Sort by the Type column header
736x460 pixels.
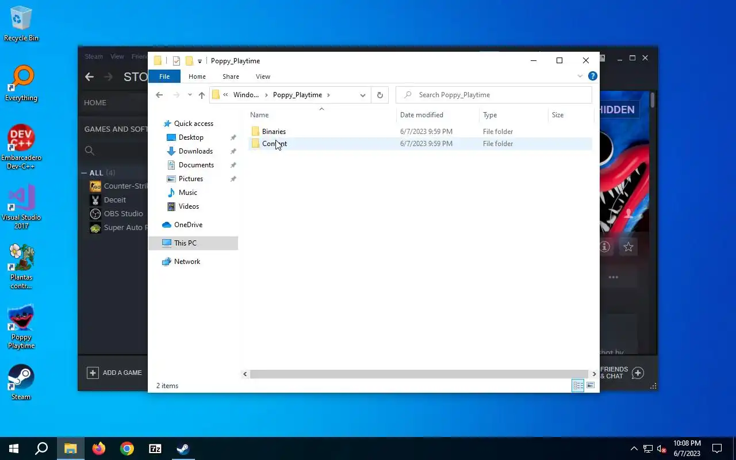513,115
